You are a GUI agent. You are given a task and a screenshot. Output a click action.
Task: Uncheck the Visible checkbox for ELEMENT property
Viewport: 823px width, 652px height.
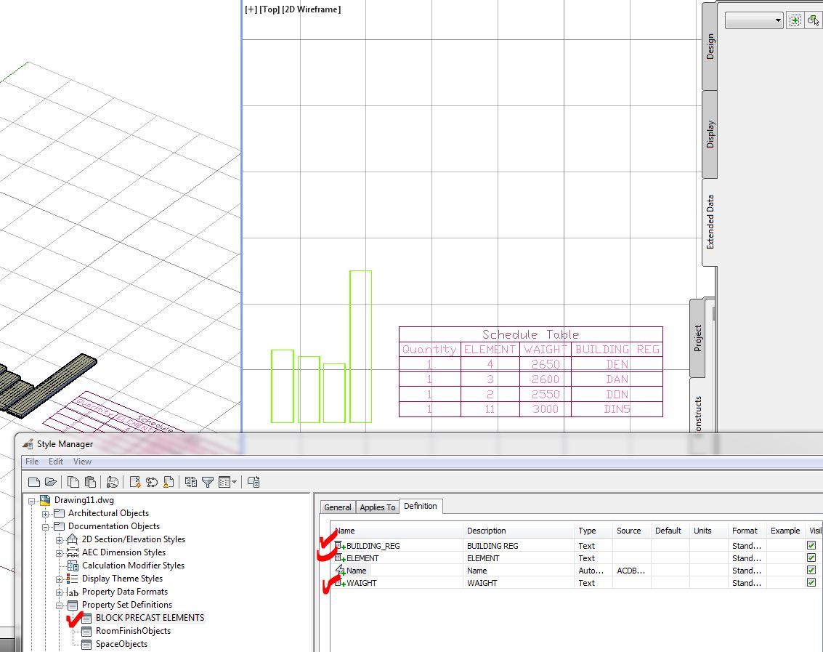[x=811, y=558]
